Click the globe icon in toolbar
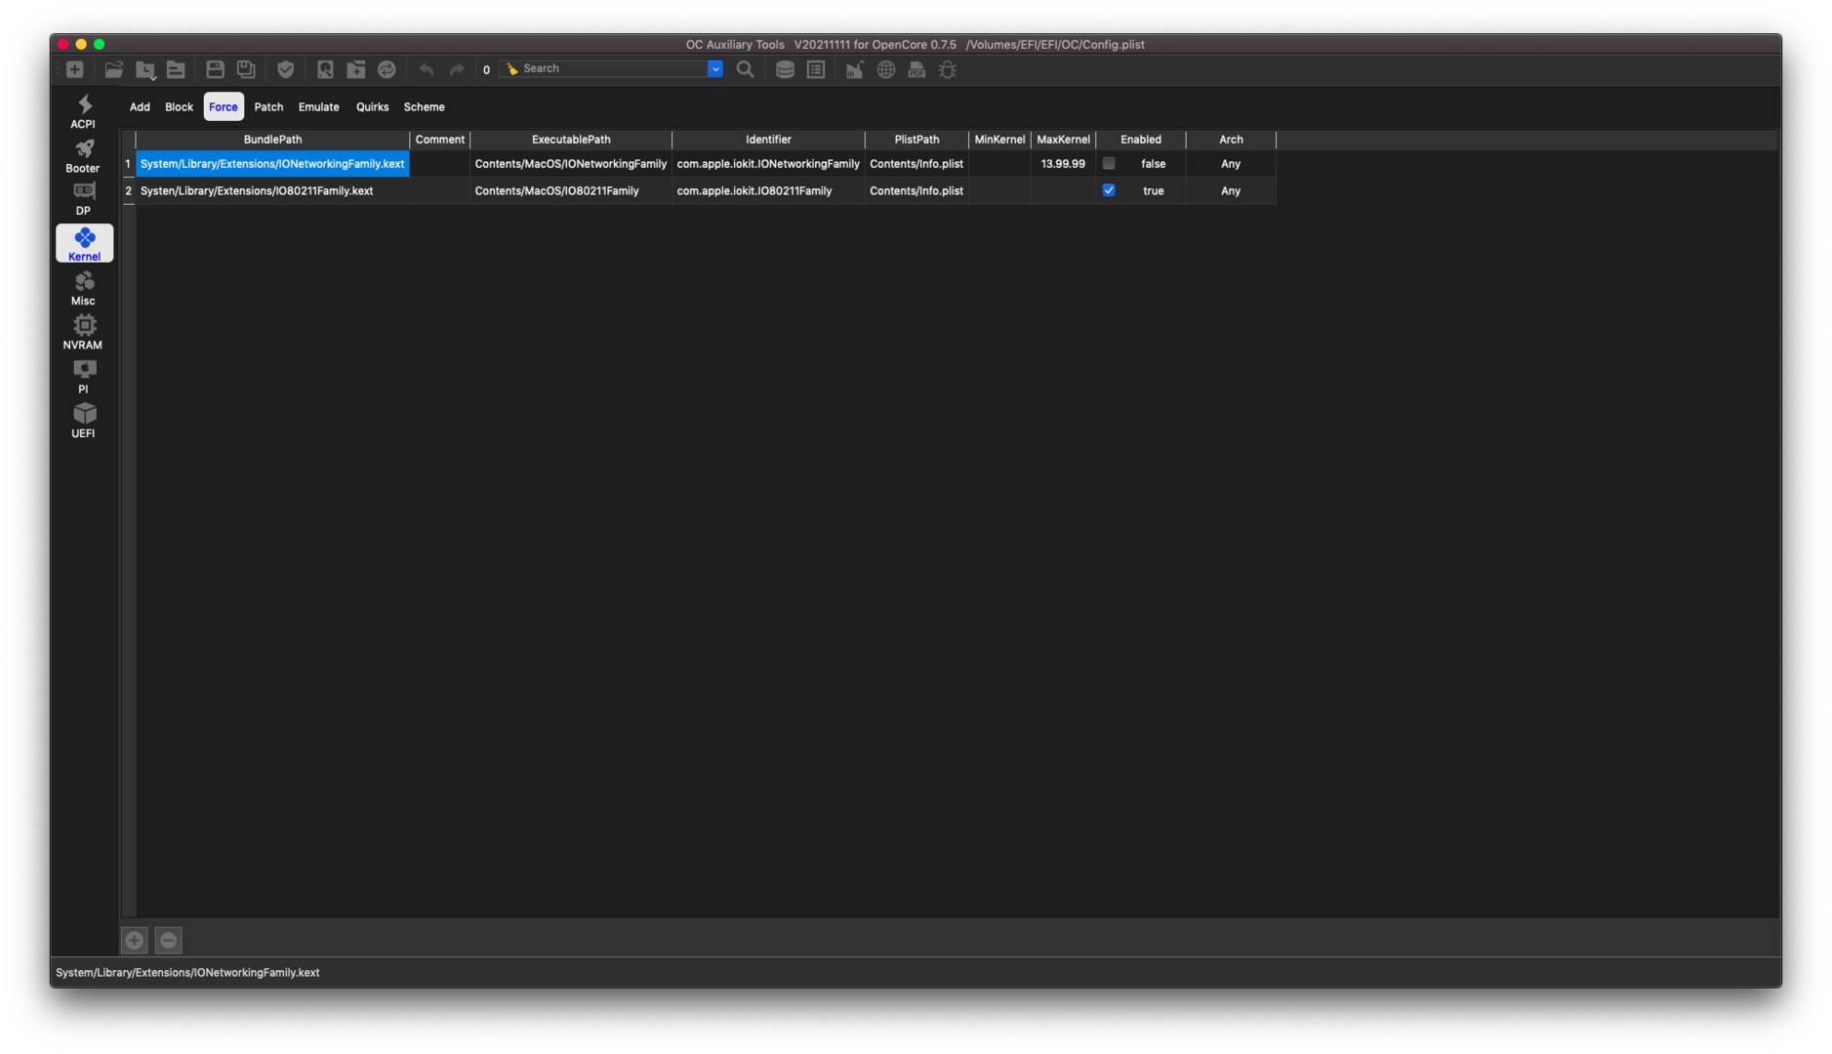This screenshot has height=1054, width=1832. click(886, 69)
